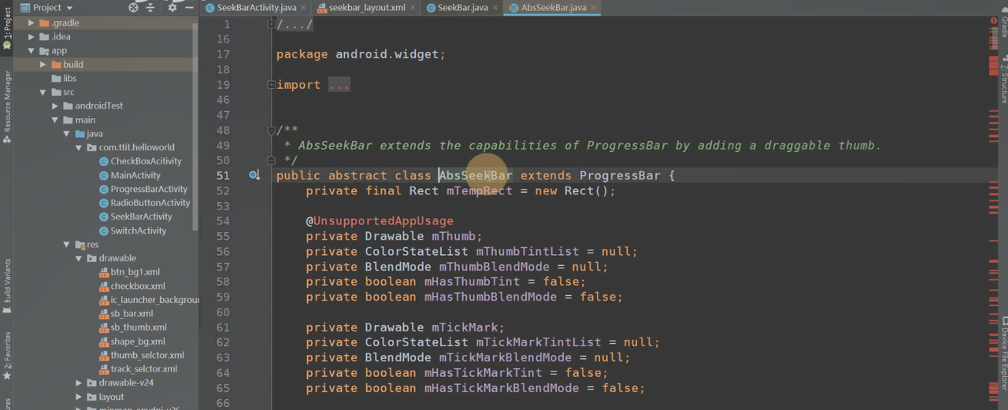Collapse com.ttit.helloworld package
Screen dimensions: 1008x410
coord(79,147)
